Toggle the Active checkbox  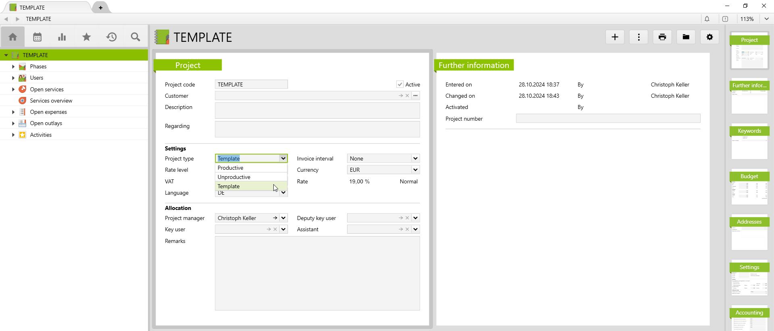click(399, 84)
